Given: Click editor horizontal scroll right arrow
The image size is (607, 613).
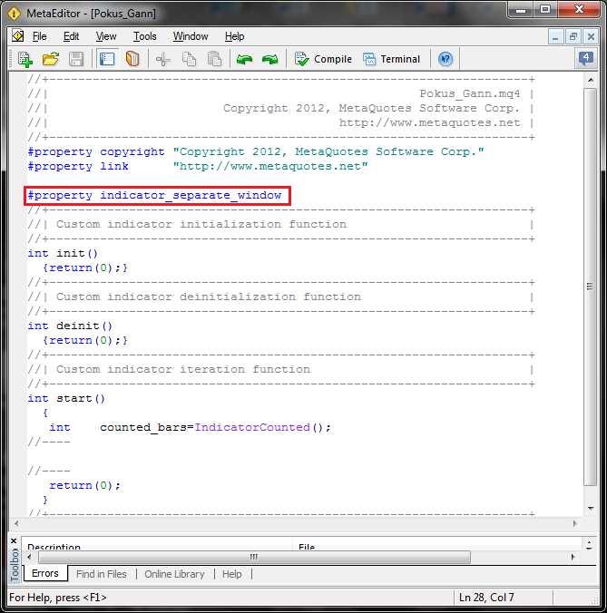Looking at the screenshot, I should (574, 523).
